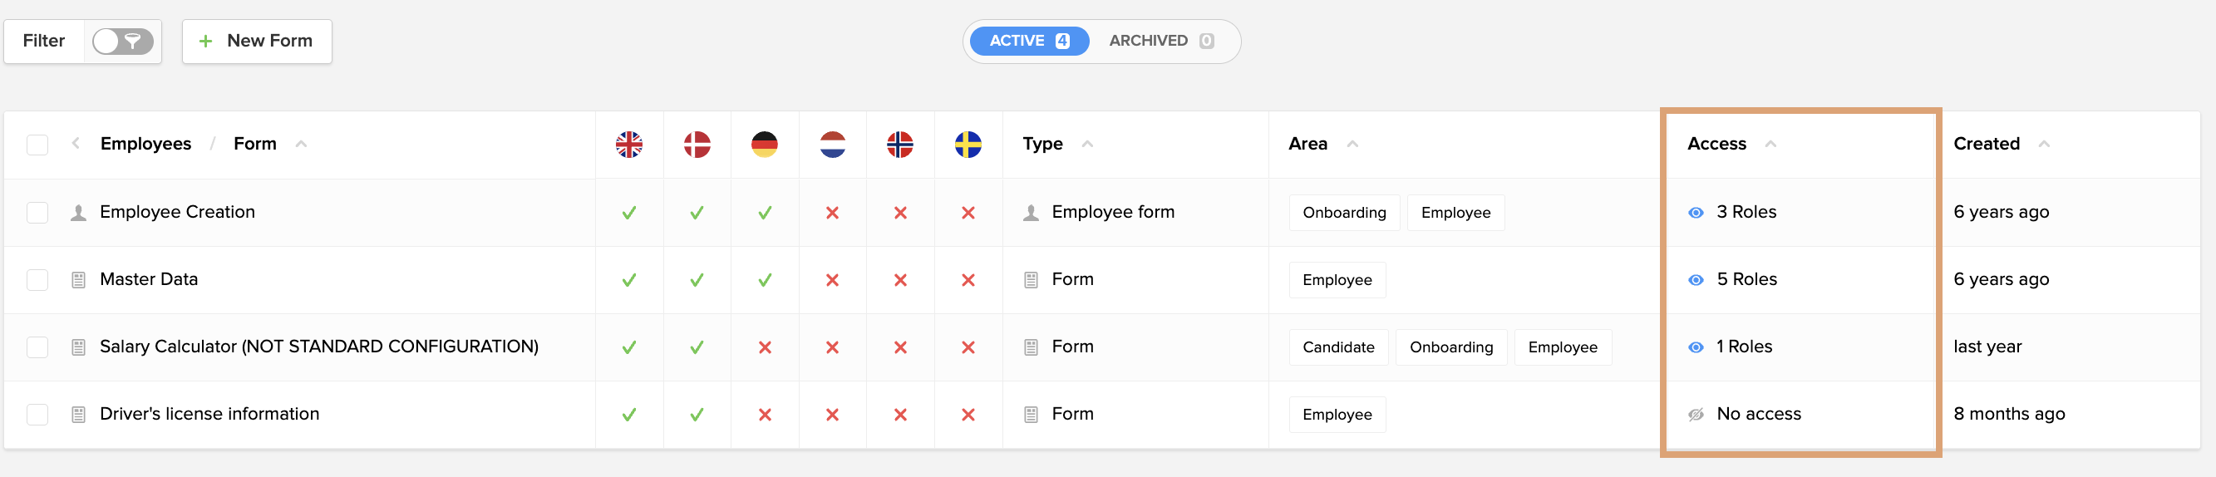Click the archived count badge showing 0
This screenshot has width=2216, height=477.
pos(1206,42)
